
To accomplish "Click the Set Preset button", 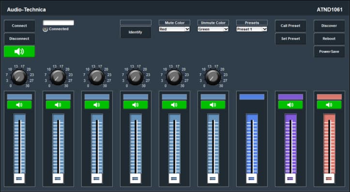I will [290, 39].
